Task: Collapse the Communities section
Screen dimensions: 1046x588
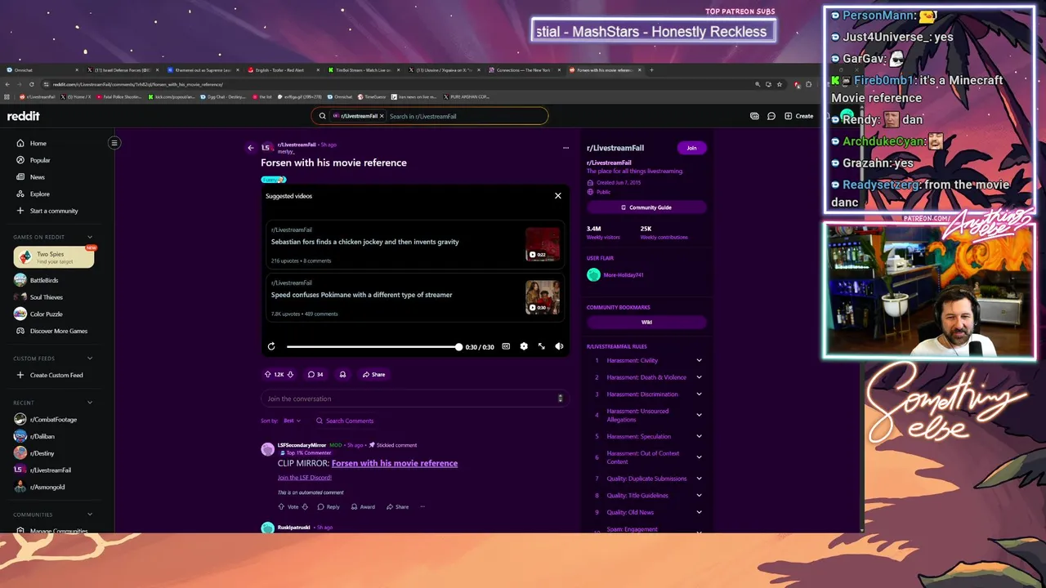Action: point(90,514)
